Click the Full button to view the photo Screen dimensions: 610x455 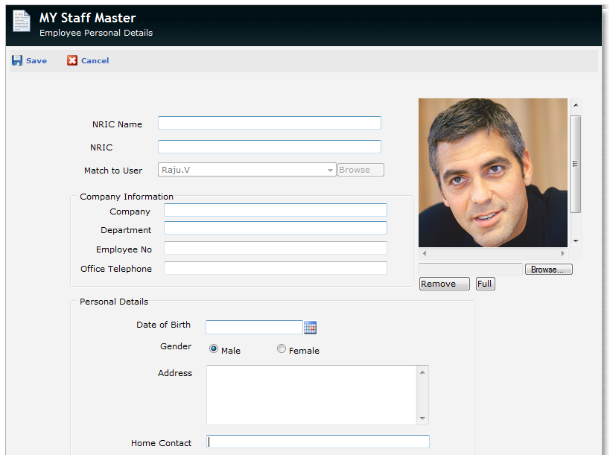[485, 284]
